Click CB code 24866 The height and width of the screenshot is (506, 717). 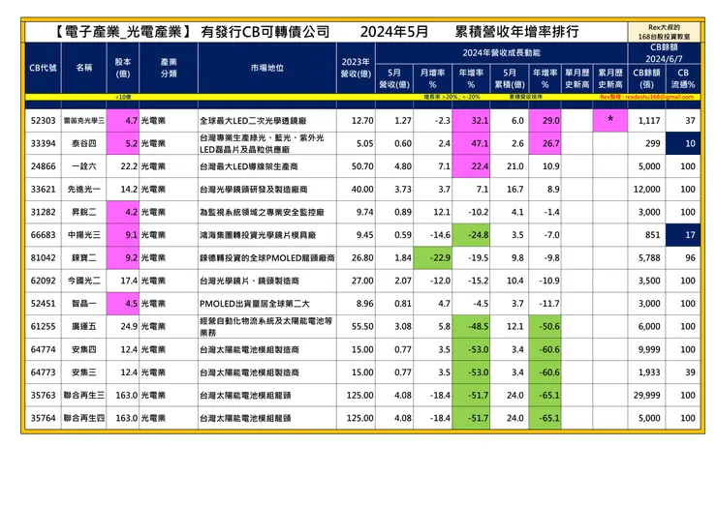coord(43,166)
